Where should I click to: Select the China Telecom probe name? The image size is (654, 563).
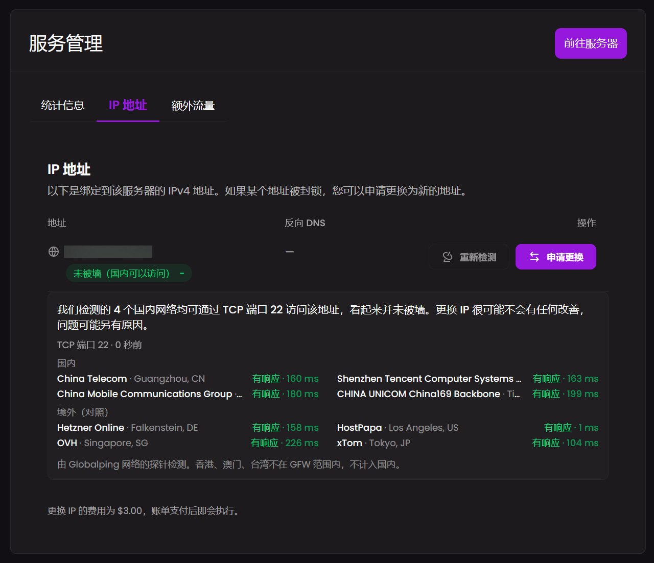point(92,379)
